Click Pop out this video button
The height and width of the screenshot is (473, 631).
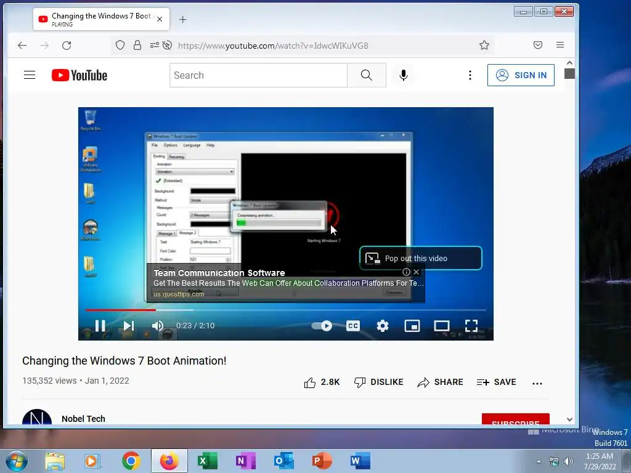(x=420, y=258)
